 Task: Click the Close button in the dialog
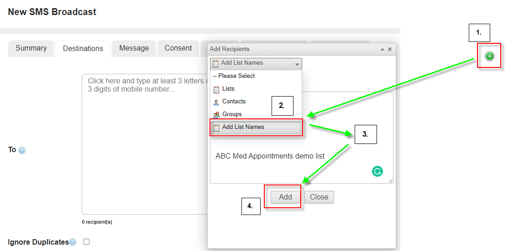tap(319, 197)
